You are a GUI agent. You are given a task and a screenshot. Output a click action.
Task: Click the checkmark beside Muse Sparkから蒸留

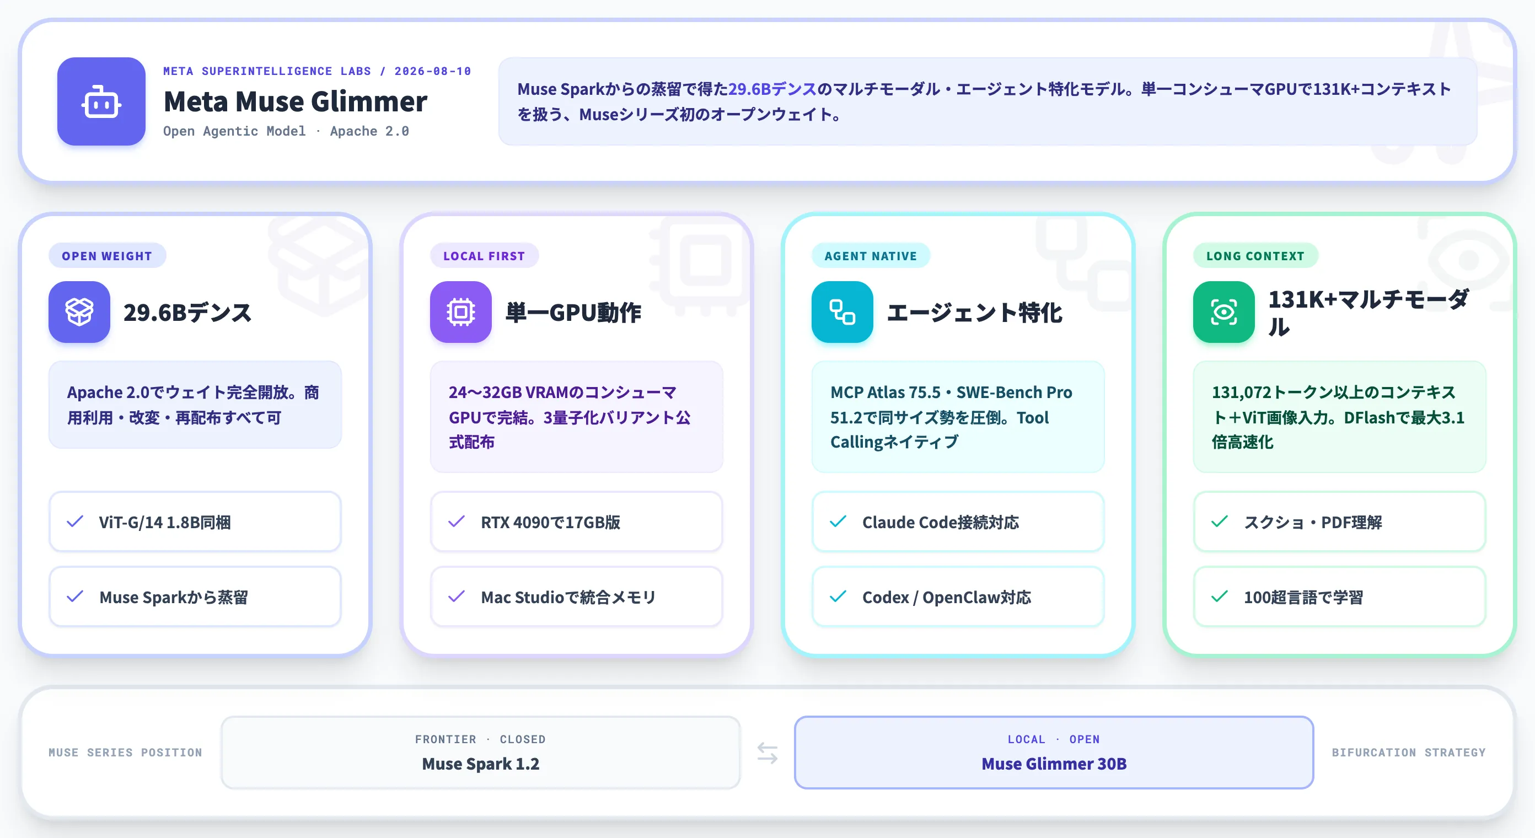[75, 597]
